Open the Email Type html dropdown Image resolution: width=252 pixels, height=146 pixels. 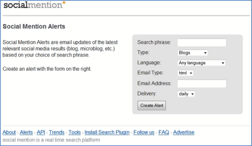pyautogui.click(x=185, y=73)
